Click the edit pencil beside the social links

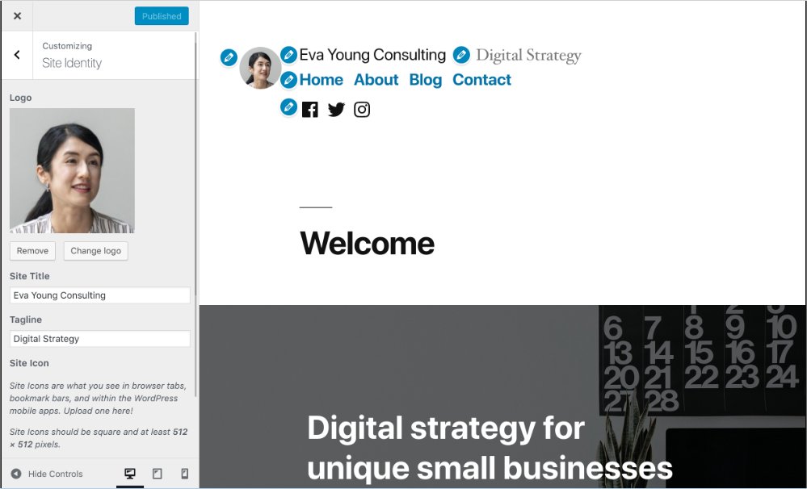point(288,106)
